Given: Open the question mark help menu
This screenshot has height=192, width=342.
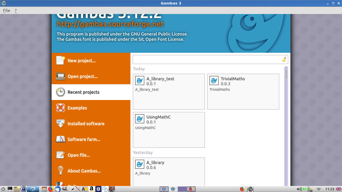Looking at the screenshot, I should pyautogui.click(x=16, y=10).
